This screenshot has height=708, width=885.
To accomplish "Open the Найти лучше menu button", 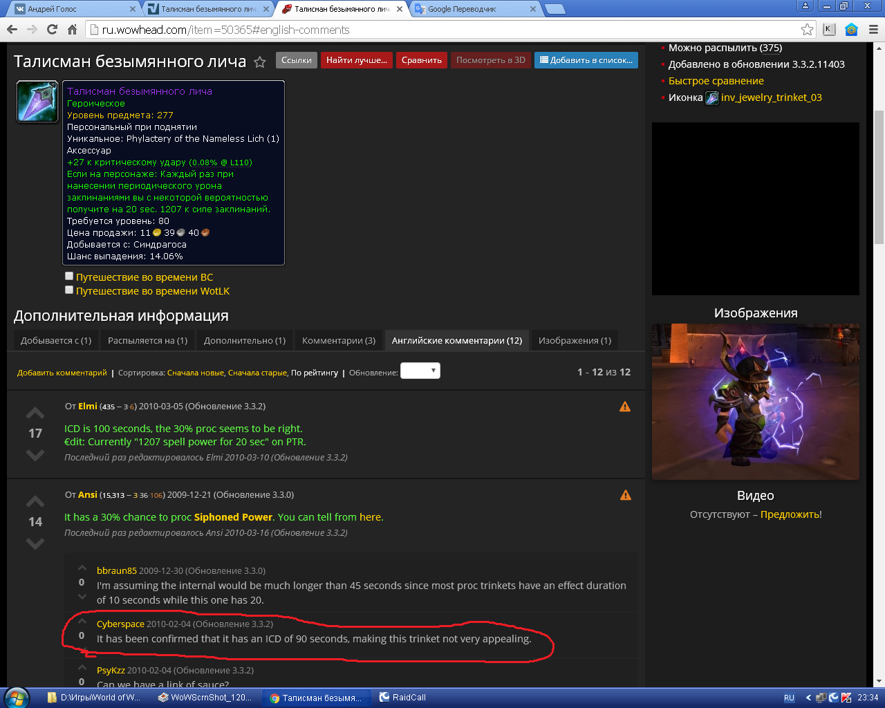I will click(x=356, y=60).
